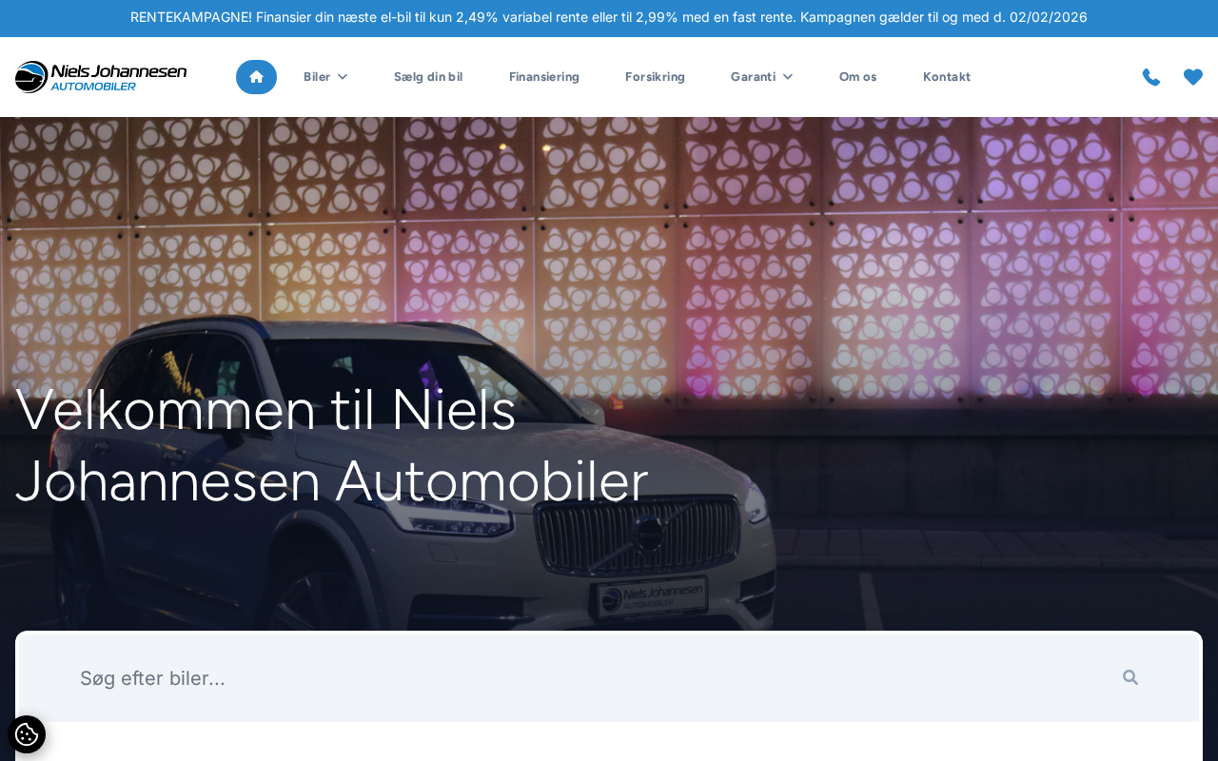This screenshot has height=761, width=1218.
Task: Open the phone contact icon
Action: 1151,77
